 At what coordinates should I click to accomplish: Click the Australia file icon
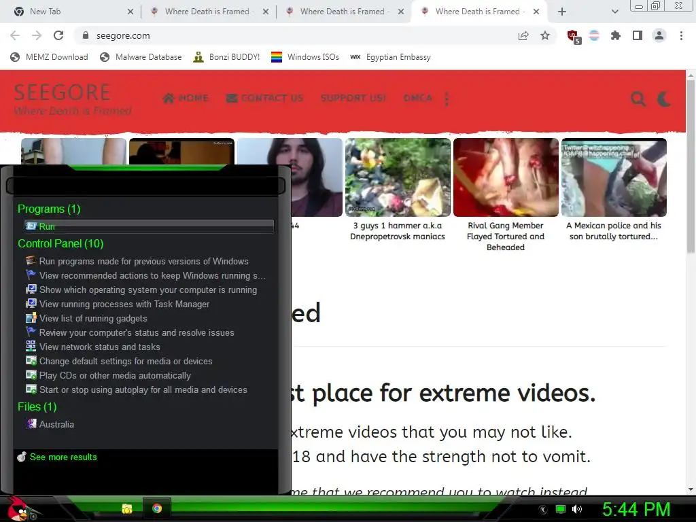click(x=31, y=424)
